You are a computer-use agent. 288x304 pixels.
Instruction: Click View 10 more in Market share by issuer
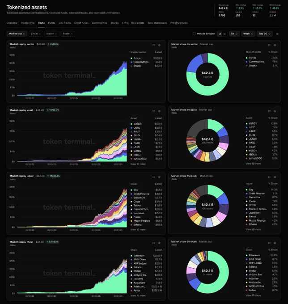[x=253, y=229]
